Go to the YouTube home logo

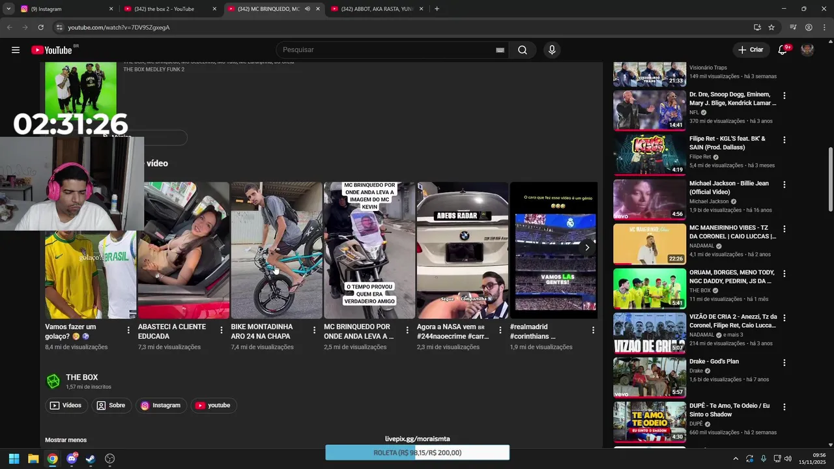(51, 50)
